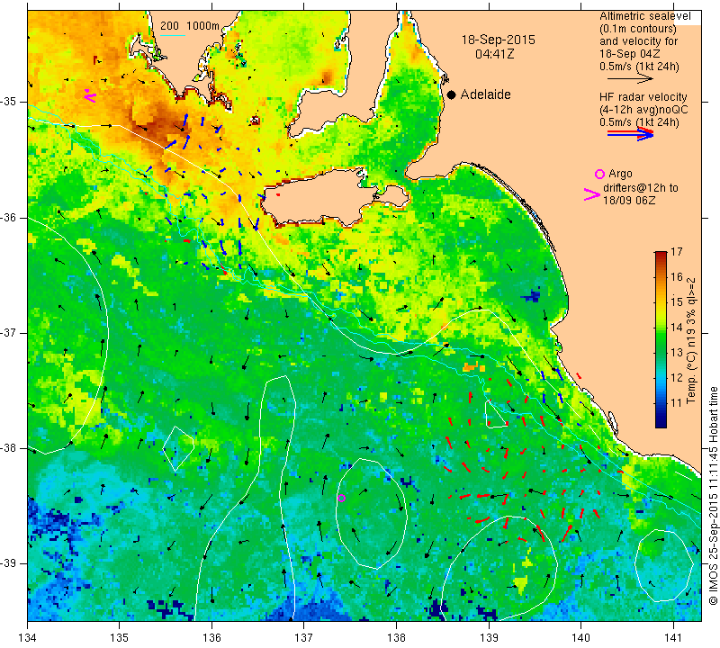
Task: Click the 'Altimetric sealevel' legend text
Action: click(645, 16)
